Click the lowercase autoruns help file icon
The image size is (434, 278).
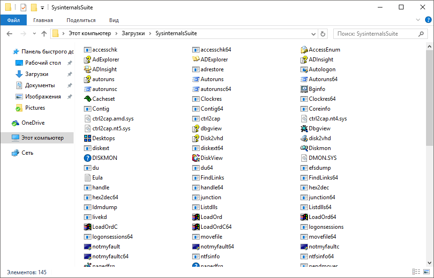[88, 79]
